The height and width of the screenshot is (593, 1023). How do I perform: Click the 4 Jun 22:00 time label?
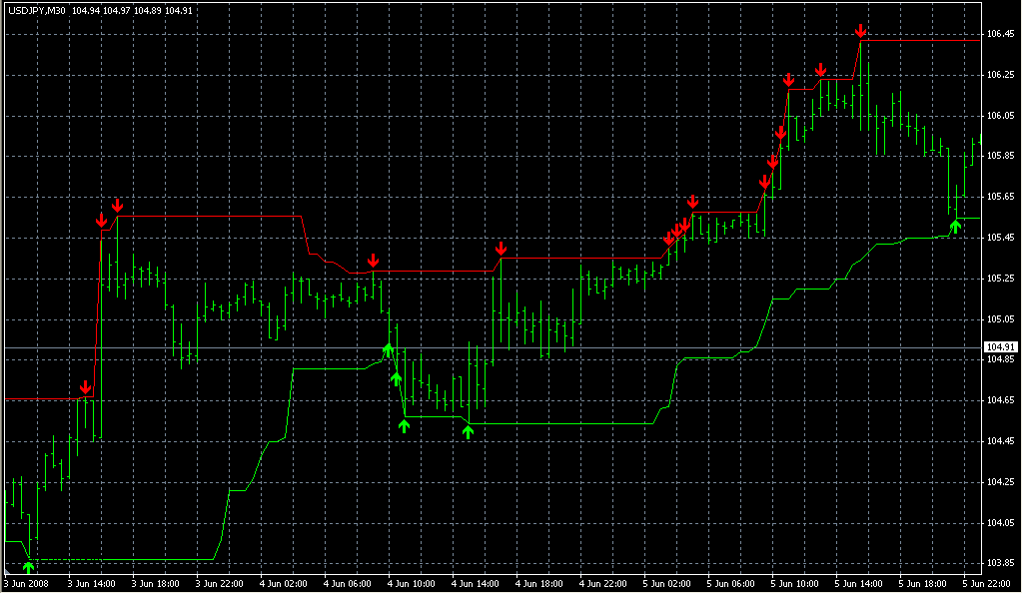(602, 583)
